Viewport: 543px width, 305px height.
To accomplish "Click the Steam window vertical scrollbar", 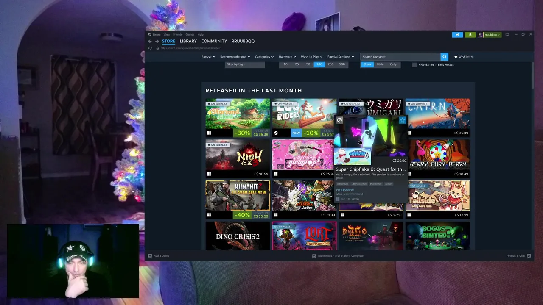I will click(x=532, y=76).
